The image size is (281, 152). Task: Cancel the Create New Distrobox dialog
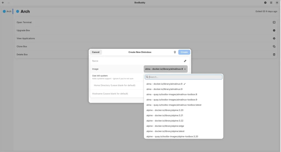[x=96, y=52]
